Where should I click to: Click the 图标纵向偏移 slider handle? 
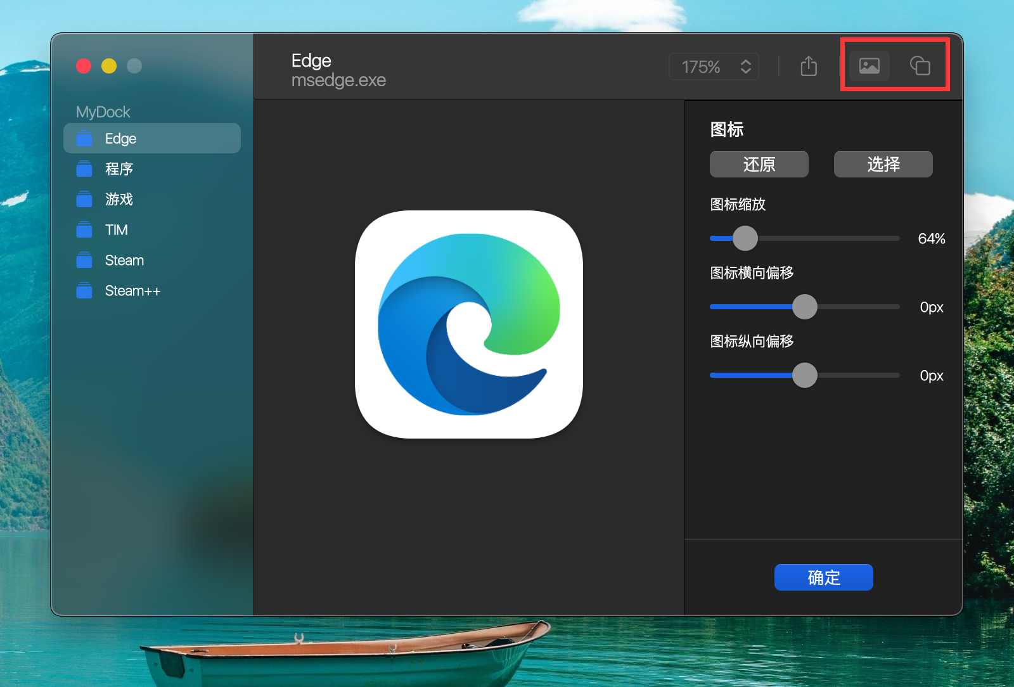coord(805,375)
